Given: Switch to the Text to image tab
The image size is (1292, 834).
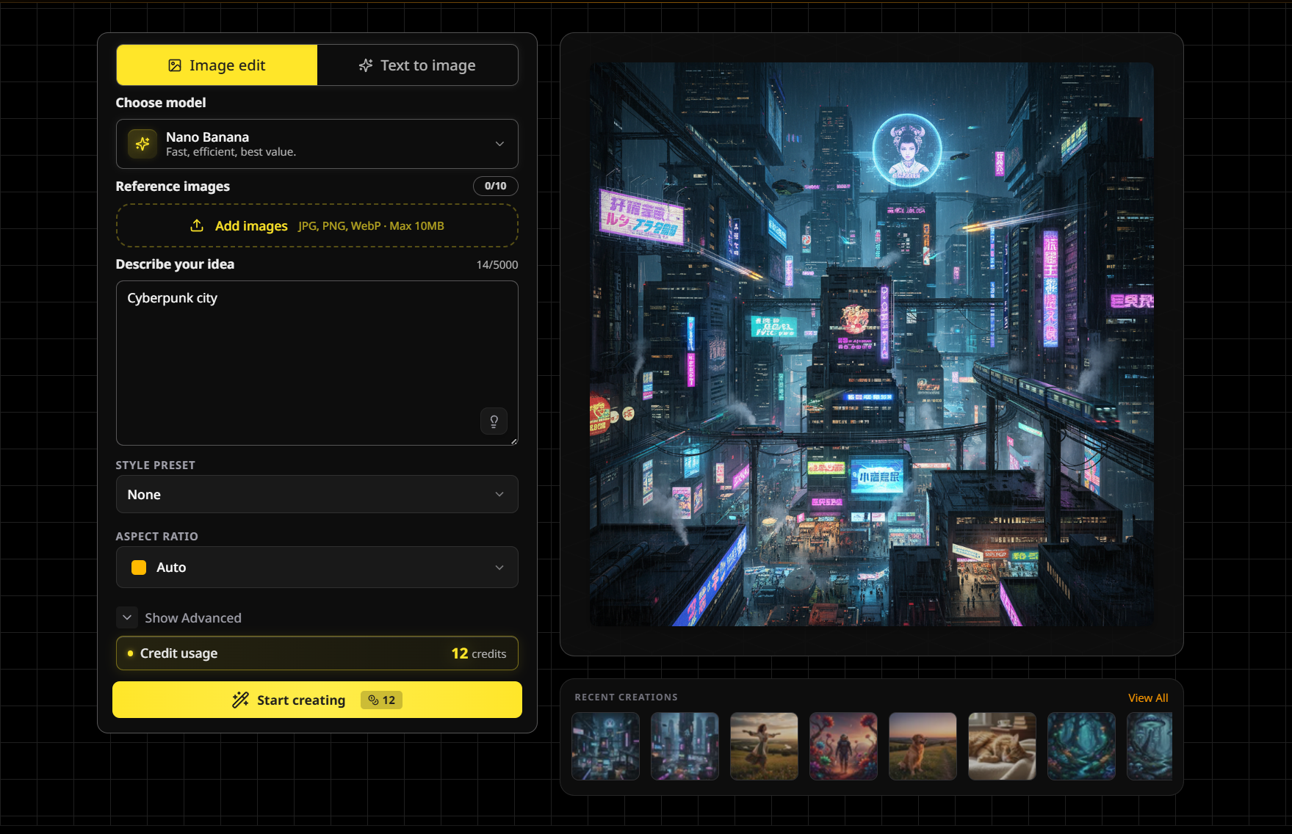Looking at the screenshot, I should pos(418,65).
